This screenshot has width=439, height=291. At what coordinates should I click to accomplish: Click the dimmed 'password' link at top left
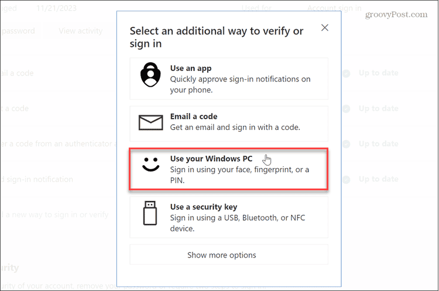pyautogui.click(x=18, y=31)
